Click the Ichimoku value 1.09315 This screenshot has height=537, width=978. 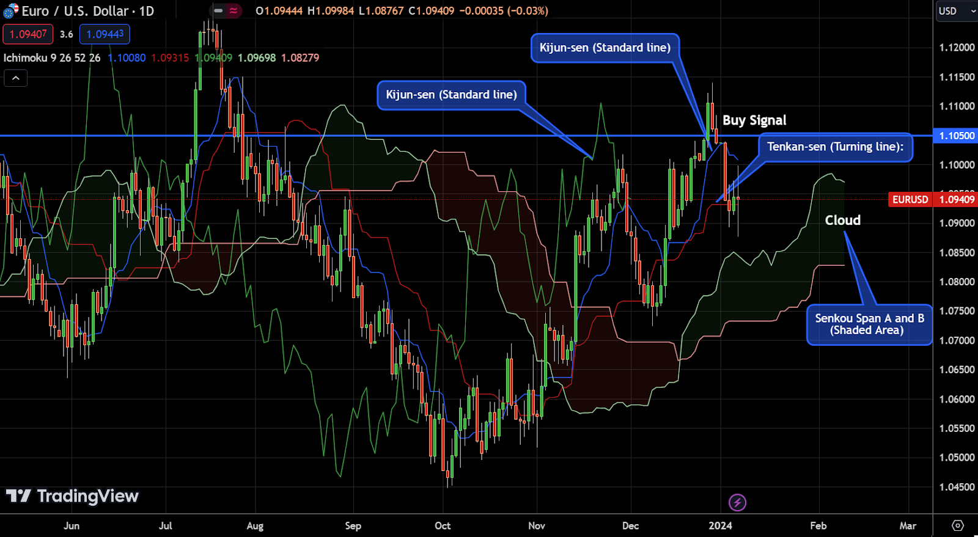(x=170, y=58)
